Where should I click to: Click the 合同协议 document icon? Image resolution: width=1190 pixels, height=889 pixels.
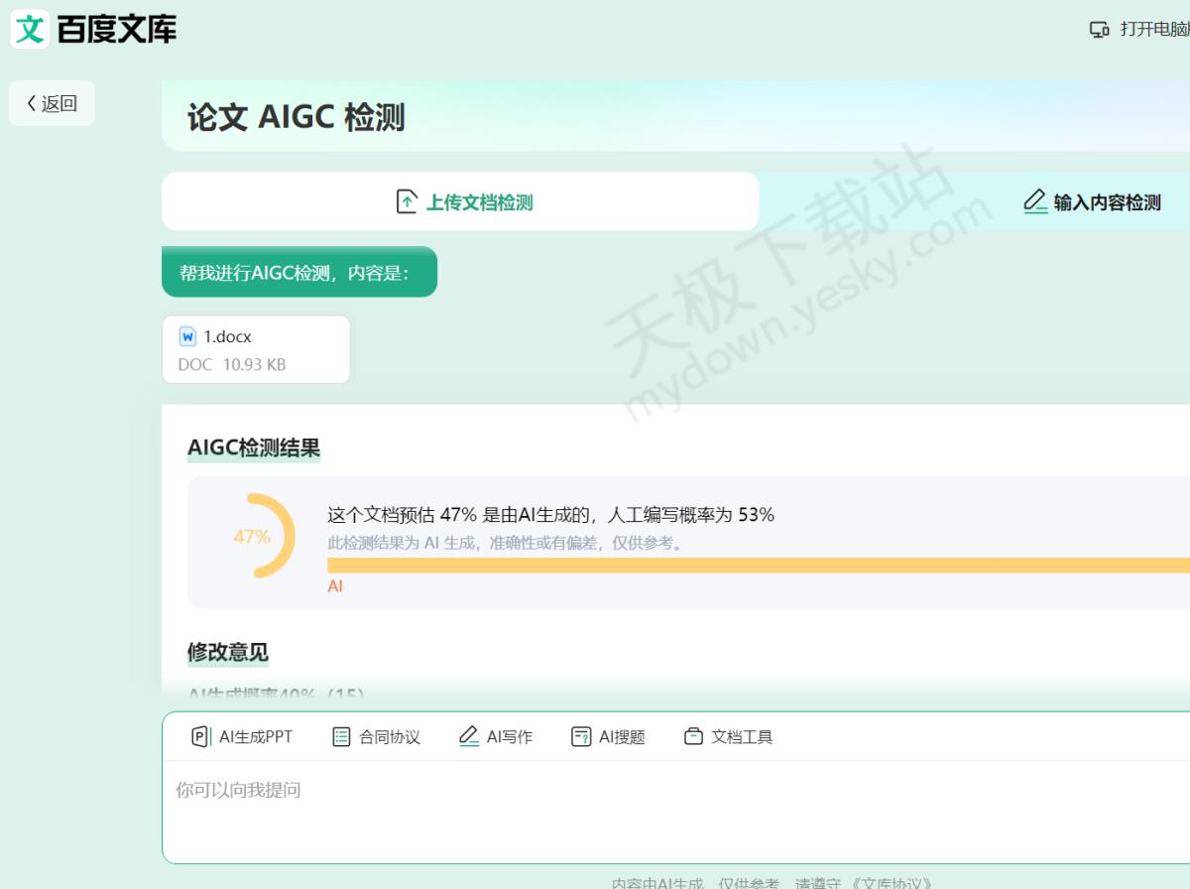tap(341, 736)
